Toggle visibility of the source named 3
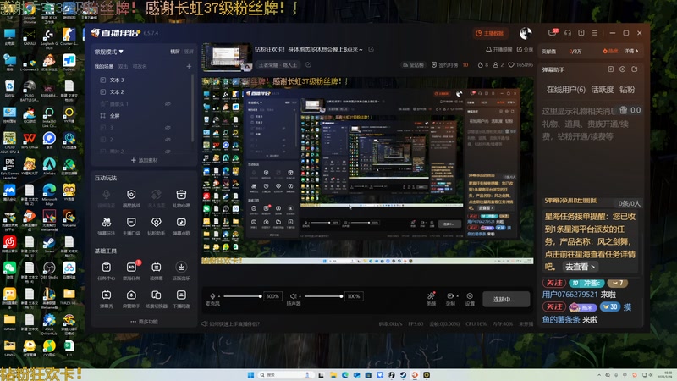Image resolution: width=677 pixels, height=381 pixels. click(168, 128)
